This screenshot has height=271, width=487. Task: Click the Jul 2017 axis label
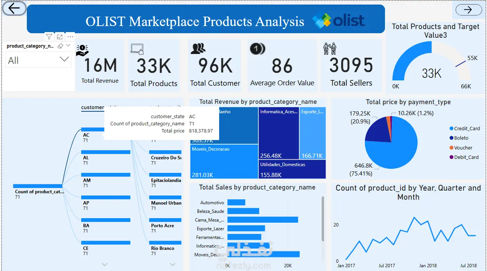click(387, 266)
